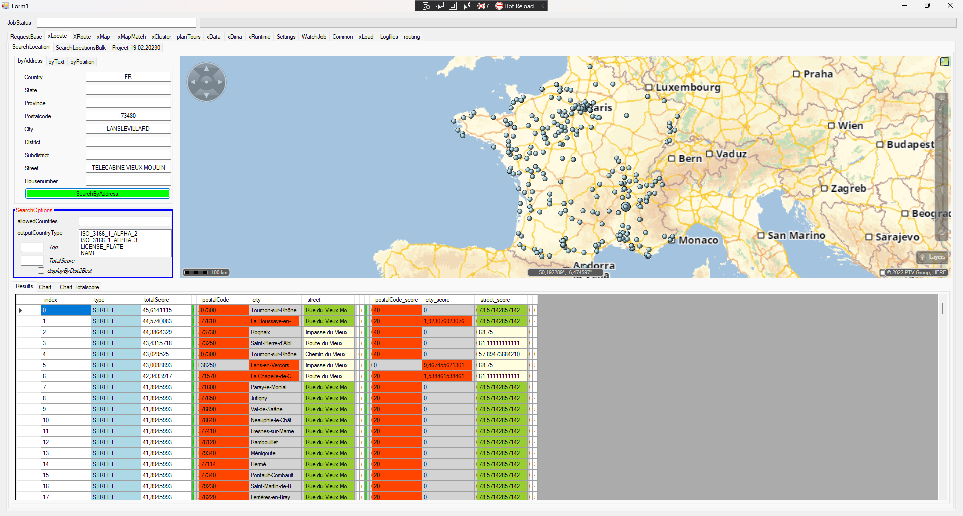Select the byPosition search tab
This screenshot has height=516, width=963.
82,62
